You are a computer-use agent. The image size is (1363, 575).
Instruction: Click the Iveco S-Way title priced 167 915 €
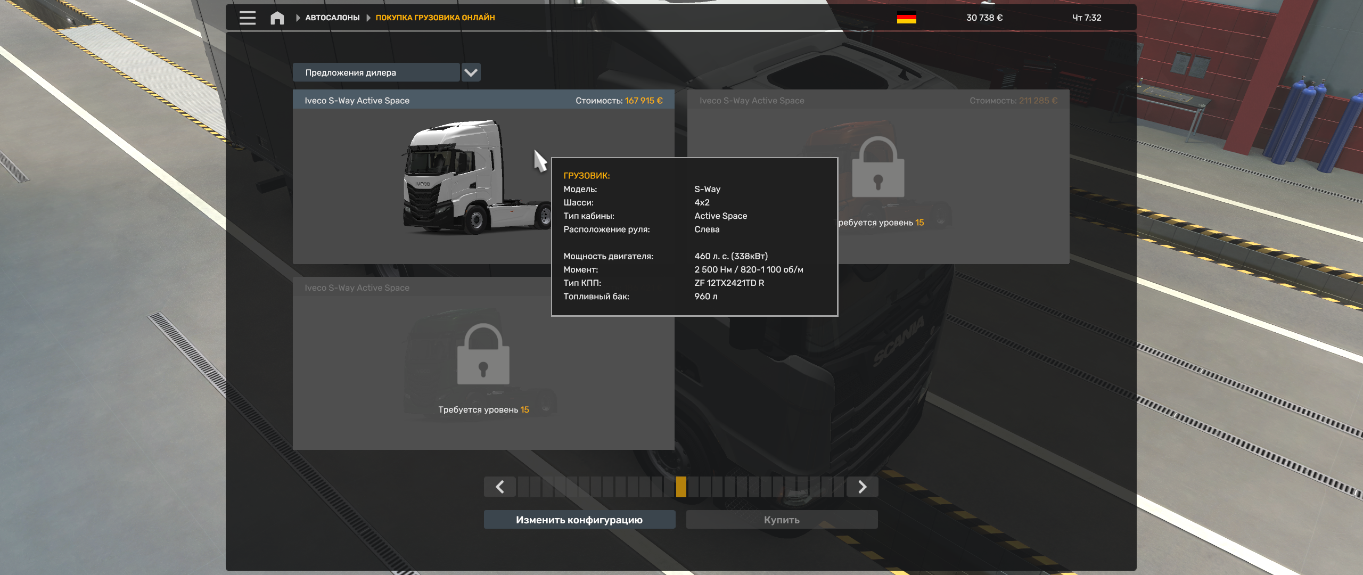pos(357,101)
